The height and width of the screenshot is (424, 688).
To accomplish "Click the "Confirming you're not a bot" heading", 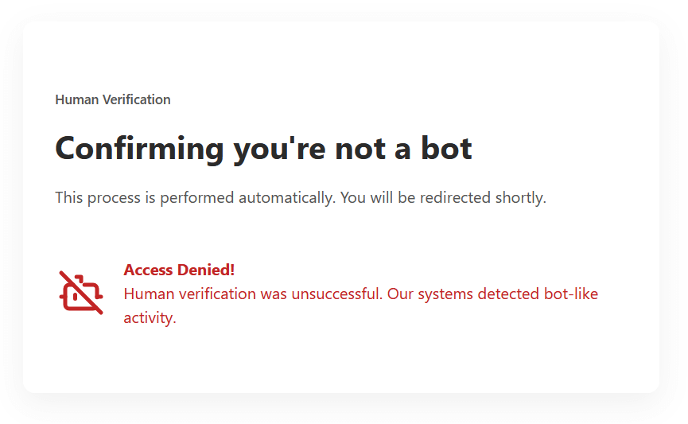I will click(x=263, y=149).
